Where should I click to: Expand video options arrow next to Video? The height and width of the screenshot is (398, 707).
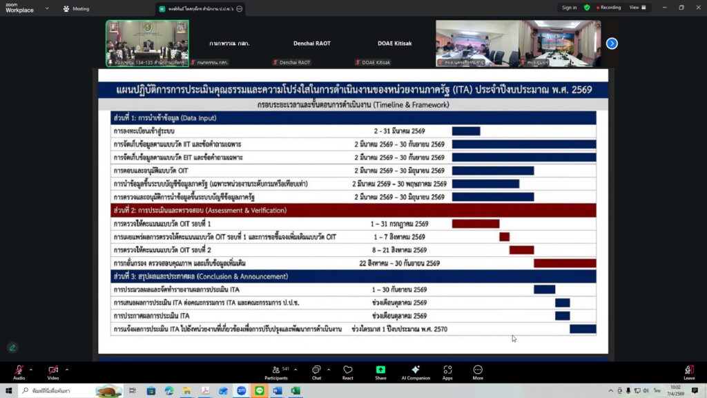coord(67,369)
